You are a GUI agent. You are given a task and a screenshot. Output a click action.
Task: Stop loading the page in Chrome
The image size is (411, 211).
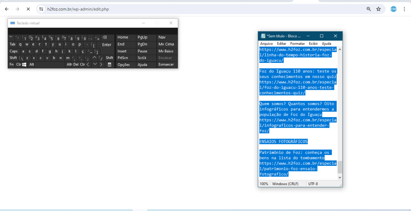28,9
